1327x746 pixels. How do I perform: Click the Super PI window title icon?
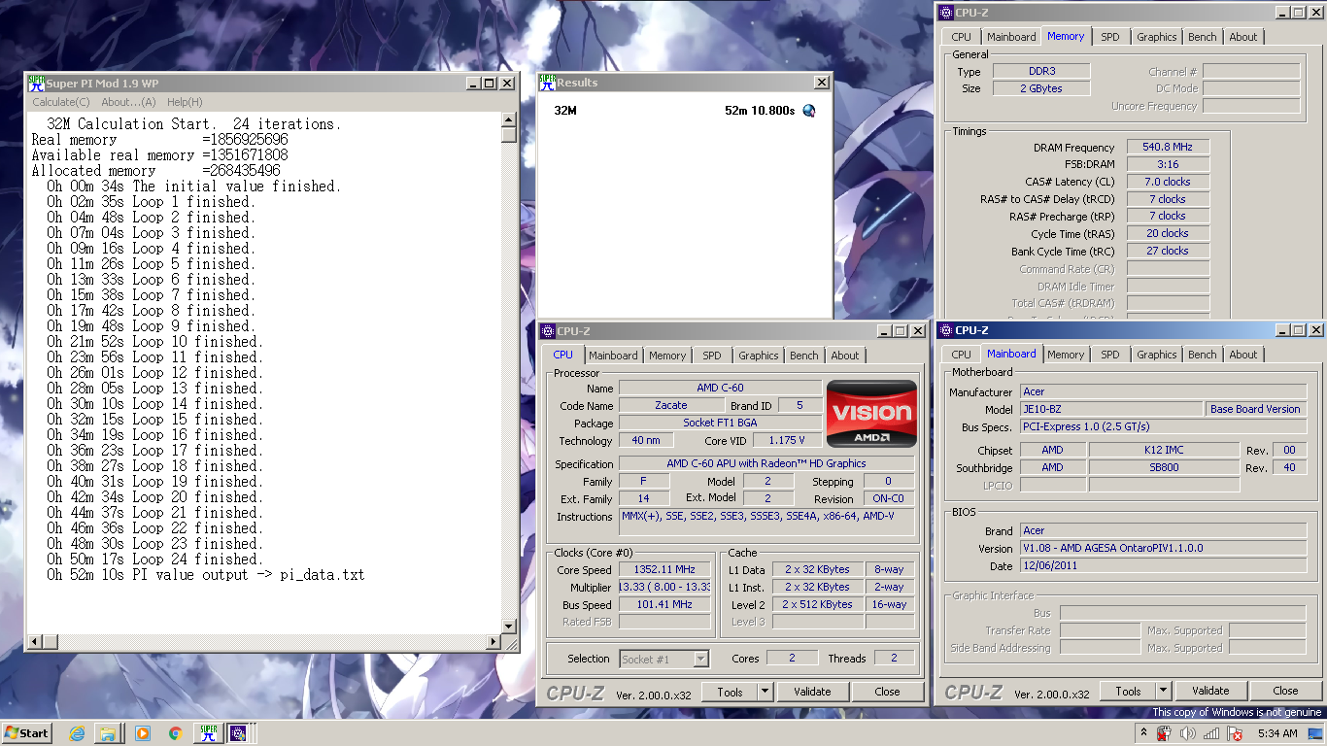click(x=36, y=84)
